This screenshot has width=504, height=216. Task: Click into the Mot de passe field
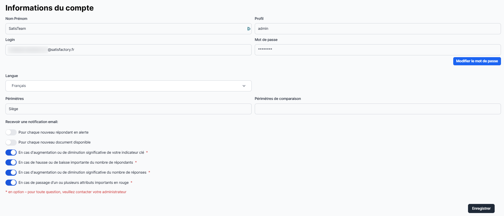coord(377,50)
